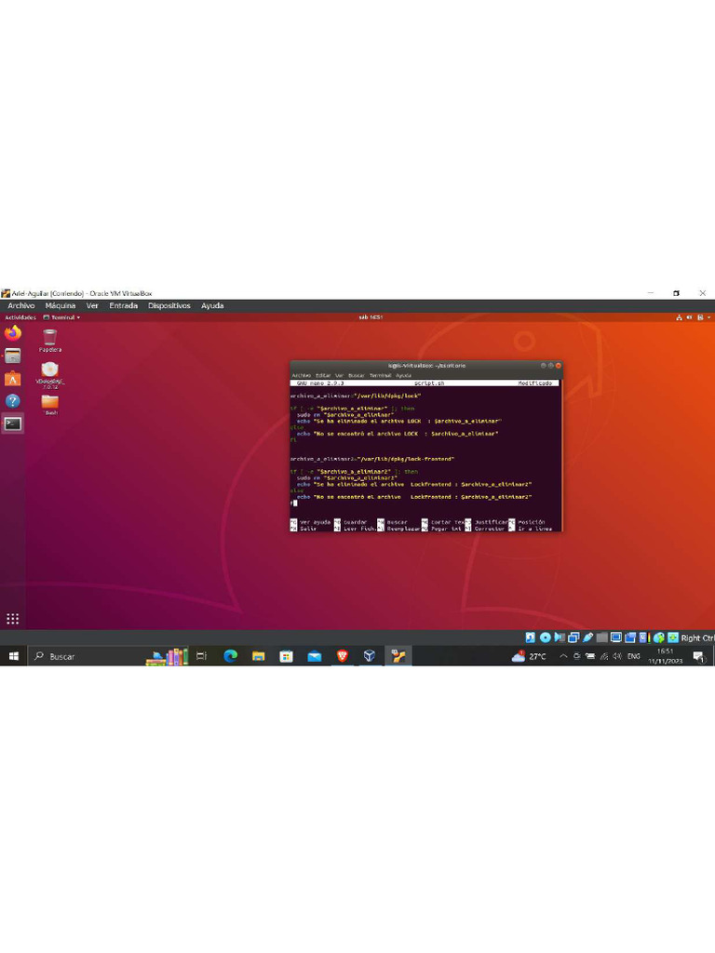Click the VirtualBox display status icon

point(616,638)
